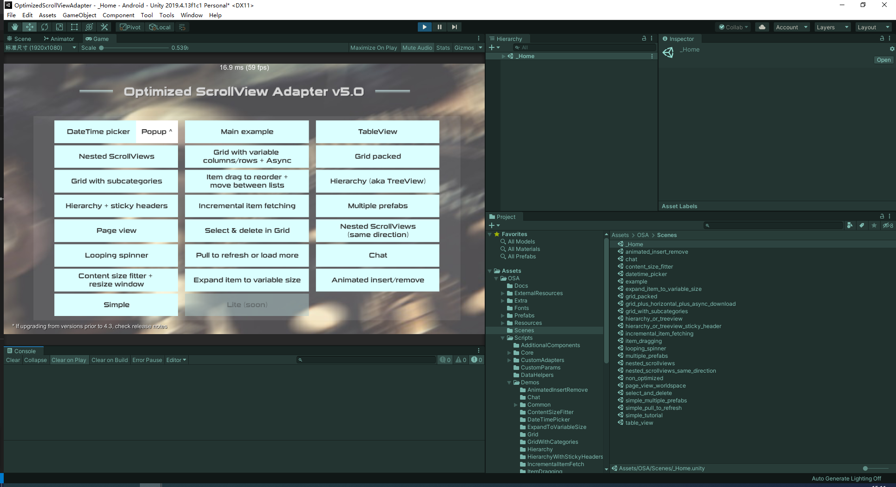Switch to the Animator tab
The width and height of the screenshot is (896, 487).
(x=59, y=39)
